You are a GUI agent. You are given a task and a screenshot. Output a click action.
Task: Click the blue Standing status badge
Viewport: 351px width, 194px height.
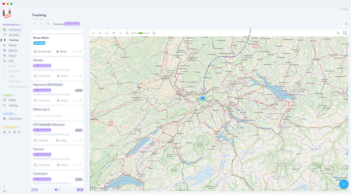tap(39, 43)
